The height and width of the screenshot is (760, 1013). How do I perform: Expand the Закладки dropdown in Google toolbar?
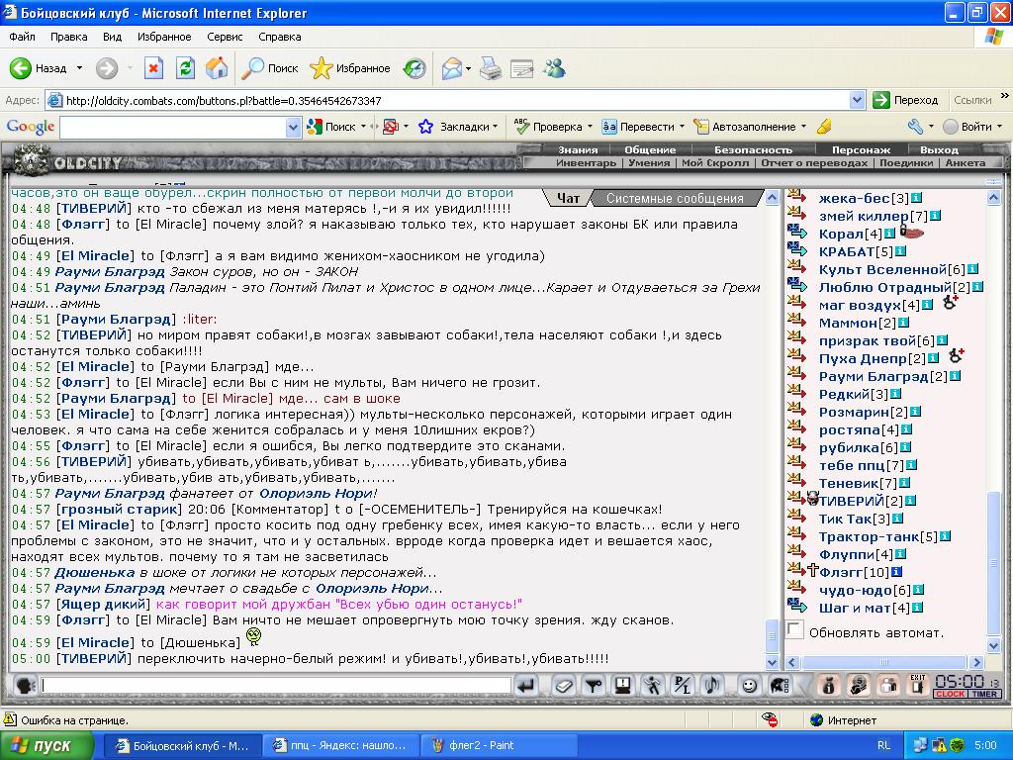pos(495,127)
